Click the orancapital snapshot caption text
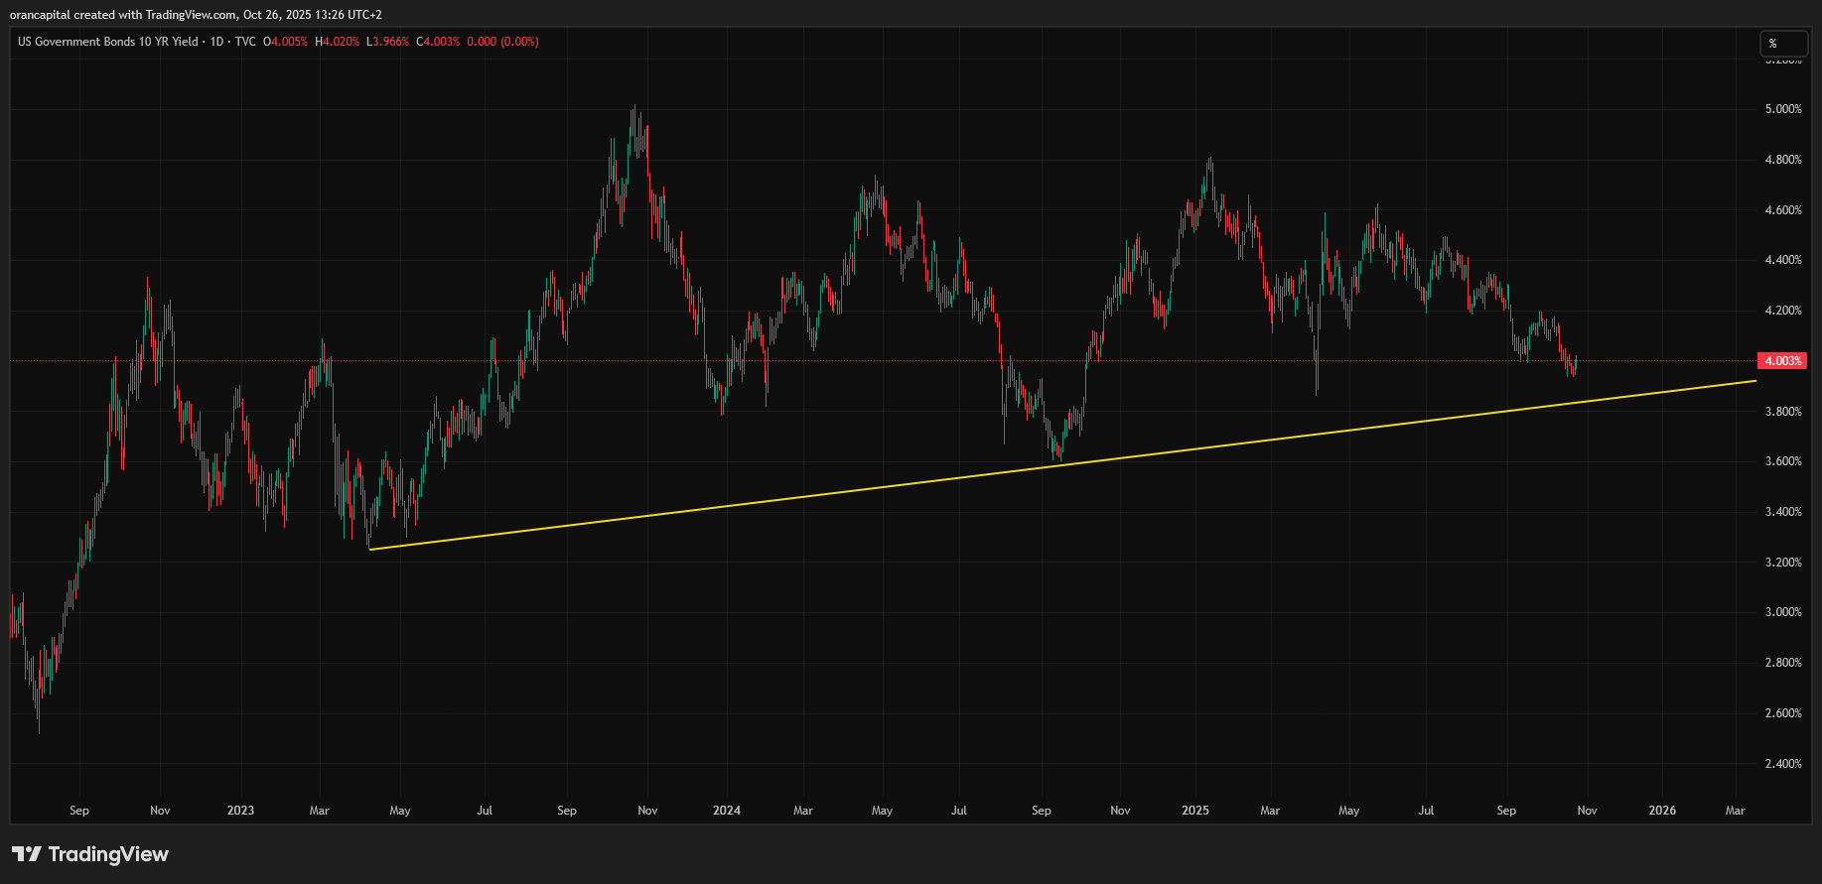Screen dimensions: 1822x884 196,15
